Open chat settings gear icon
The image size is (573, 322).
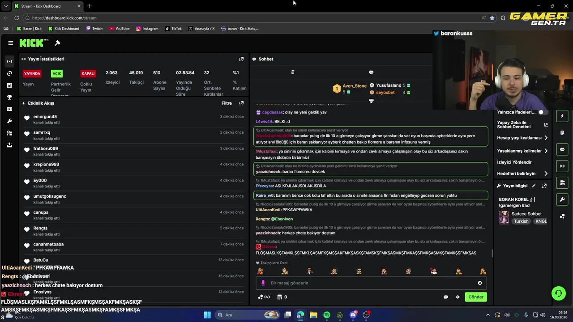458,297
